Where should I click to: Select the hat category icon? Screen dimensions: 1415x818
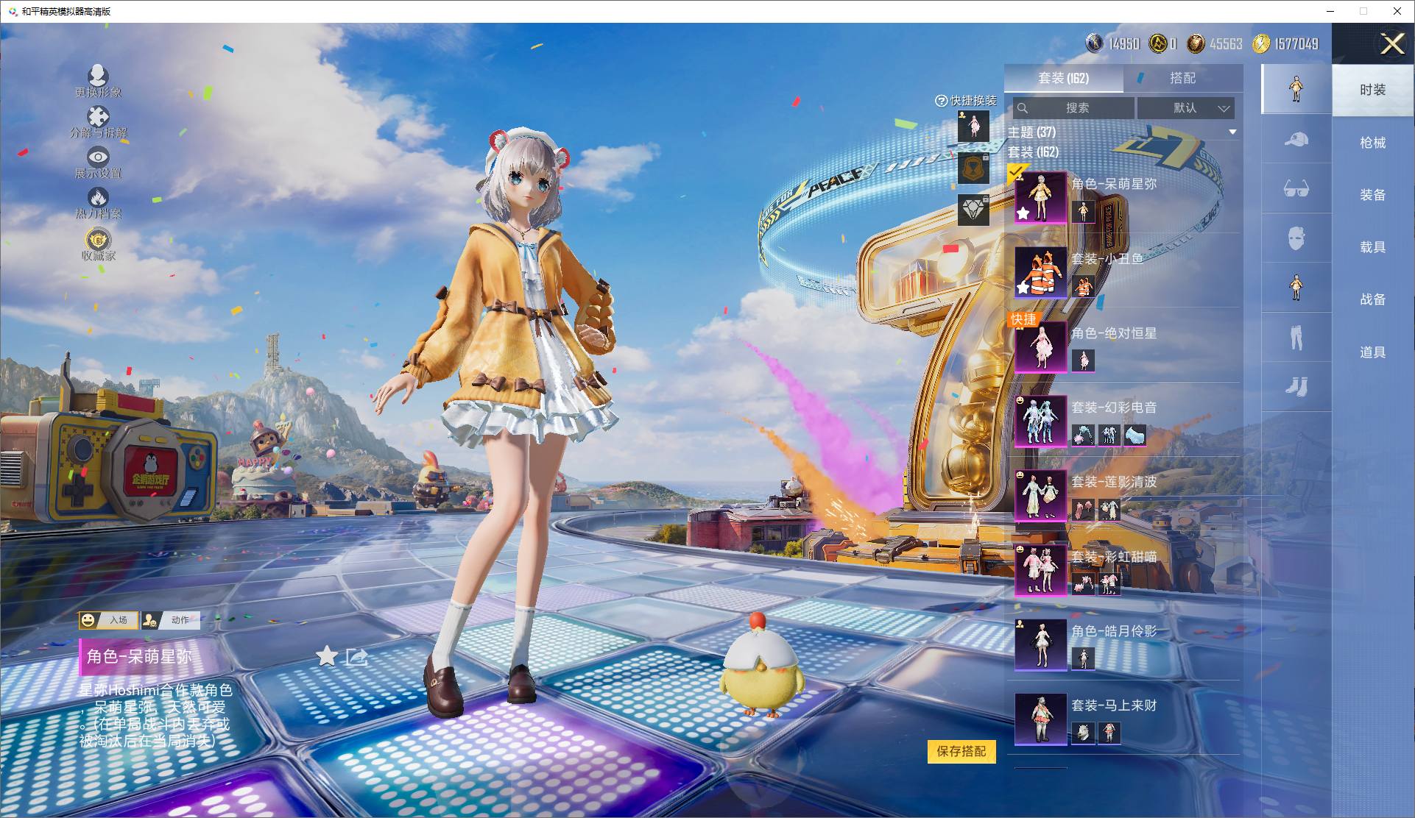pos(1296,139)
